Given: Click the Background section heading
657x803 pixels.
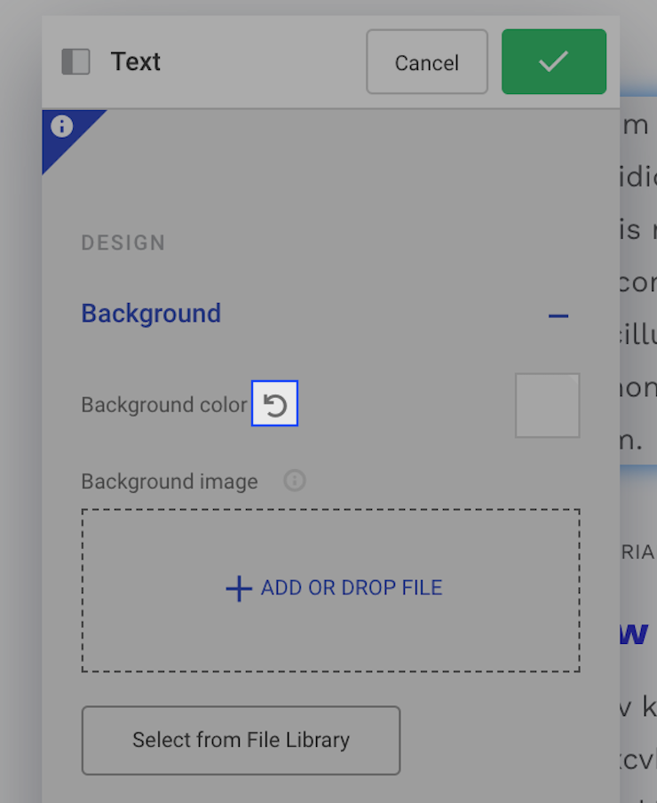Looking at the screenshot, I should pos(151,314).
